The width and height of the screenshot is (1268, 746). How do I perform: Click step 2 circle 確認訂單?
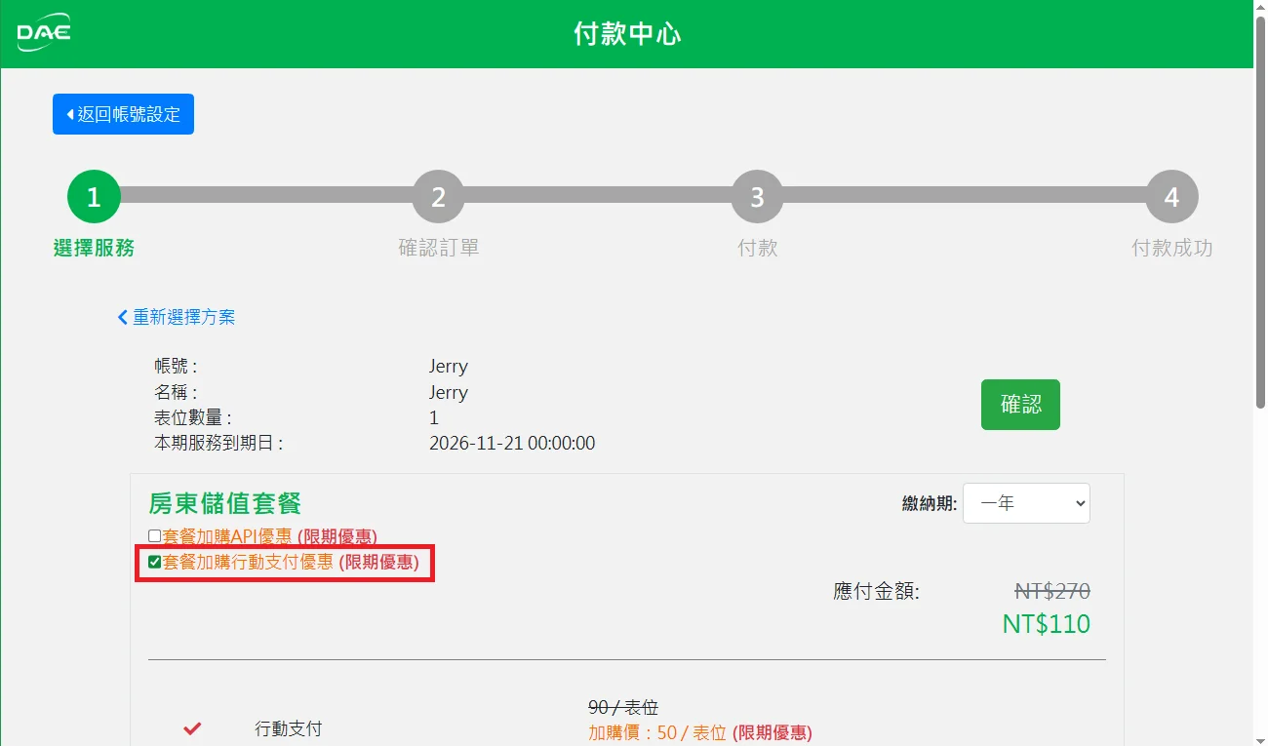[x=438, y=198]
